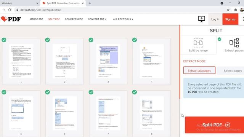244x137 pixels.
Task: Deselect page 7 checkmark
Action: point(91,92)
